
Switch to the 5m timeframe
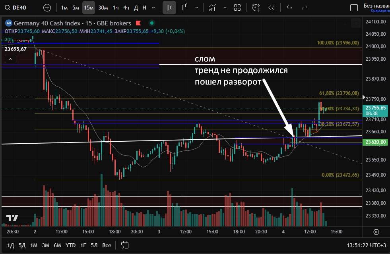point(76,8)
